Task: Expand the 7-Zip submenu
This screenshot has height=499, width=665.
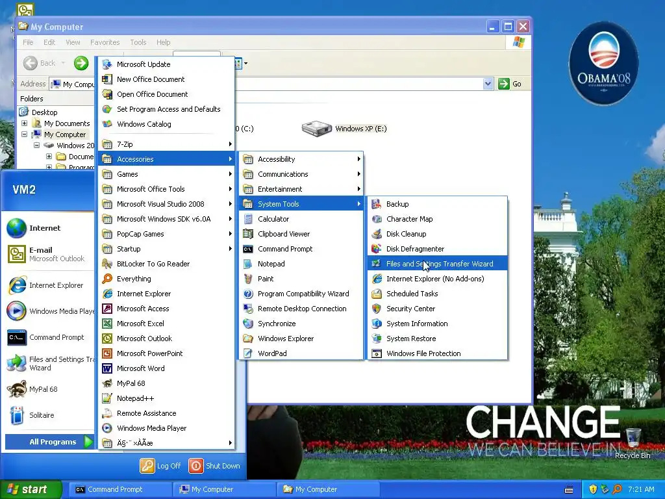Action: [166, 144]
